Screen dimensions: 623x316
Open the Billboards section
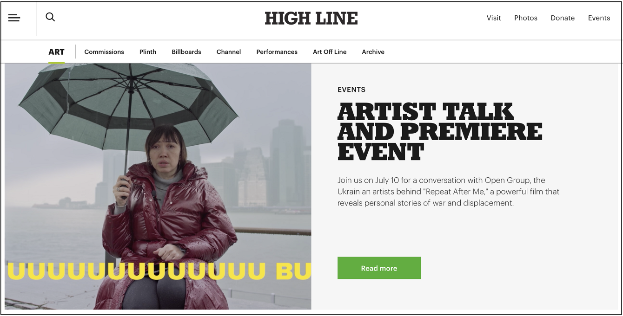(186, 52)
